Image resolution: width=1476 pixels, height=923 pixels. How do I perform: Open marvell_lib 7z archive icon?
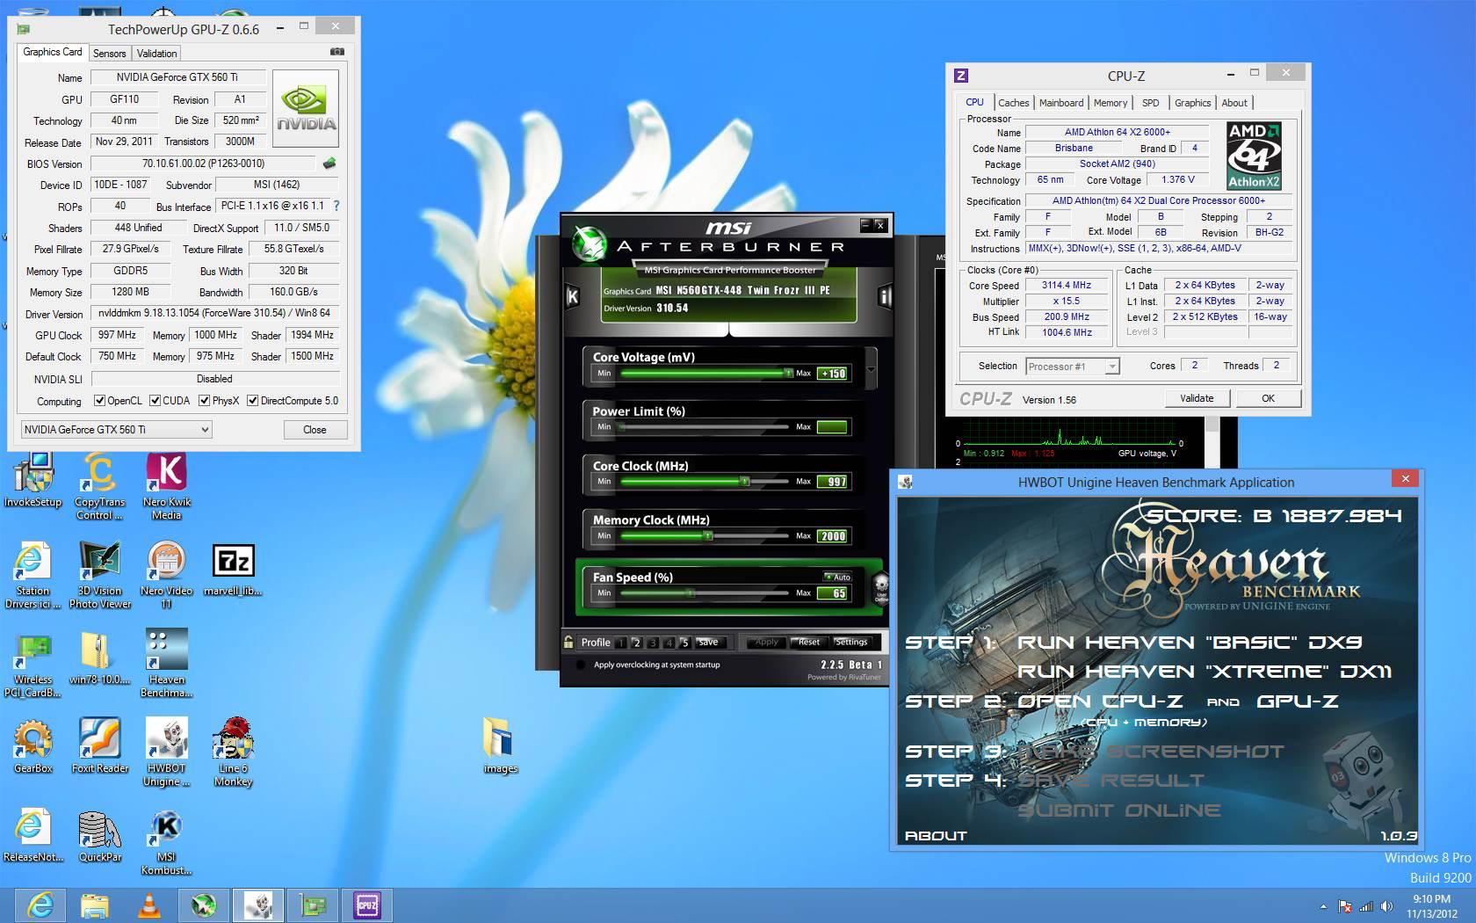[233, 570]
